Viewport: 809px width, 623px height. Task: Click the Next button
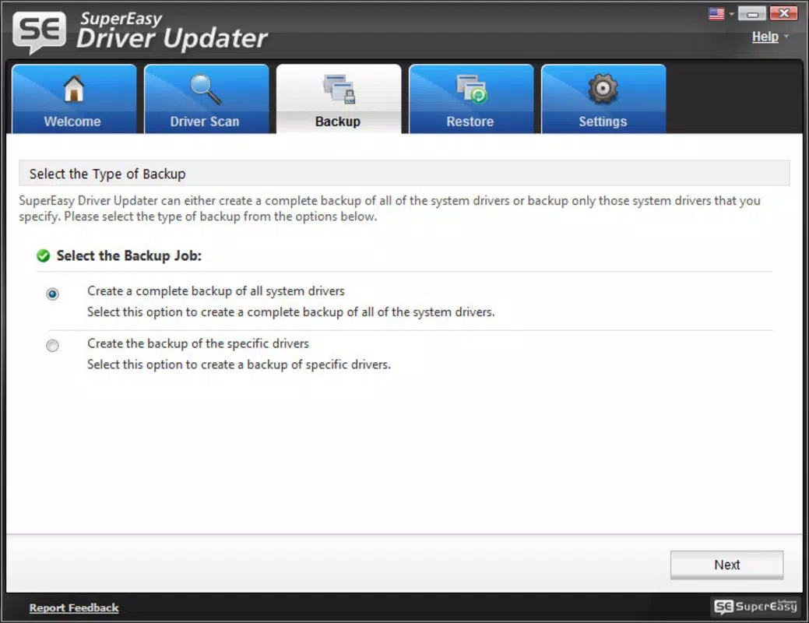pos(726,565)
